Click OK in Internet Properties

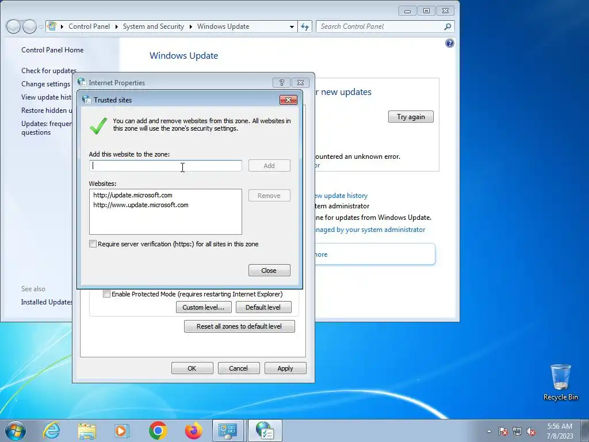[x=192, y=368]
